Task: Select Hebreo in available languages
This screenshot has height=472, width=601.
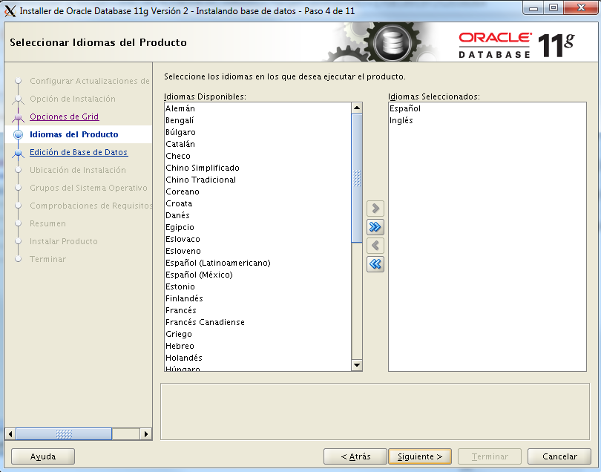Action: tap(257, 347)
